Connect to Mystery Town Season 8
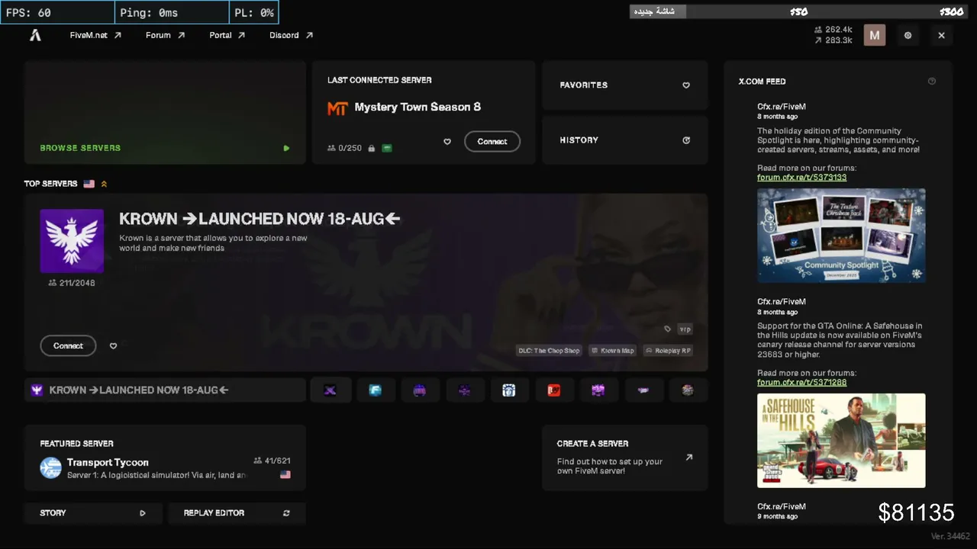 (492, 142)
